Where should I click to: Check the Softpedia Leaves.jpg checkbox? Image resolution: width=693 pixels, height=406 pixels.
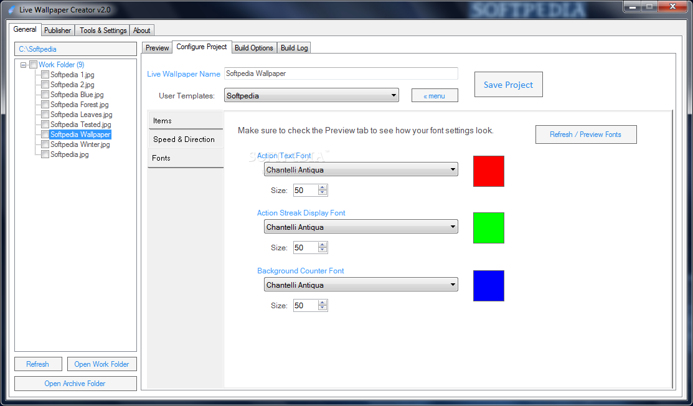click(x=45, y=115)
